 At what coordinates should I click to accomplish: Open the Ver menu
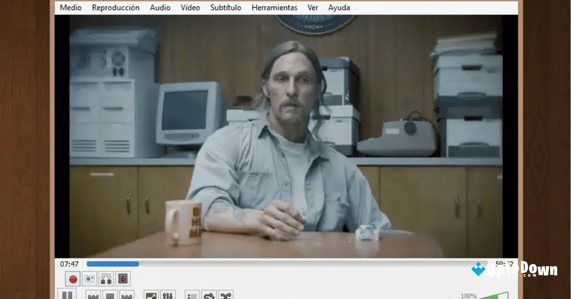312,7
